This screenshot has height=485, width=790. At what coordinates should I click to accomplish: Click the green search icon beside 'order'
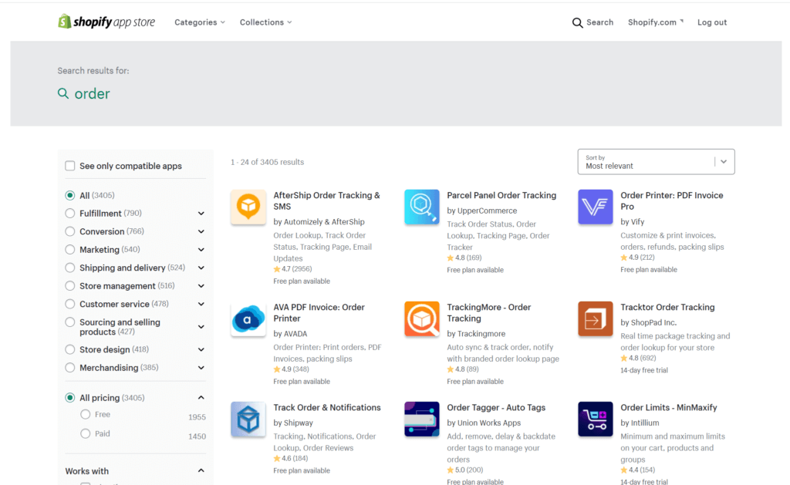point(63,93)
